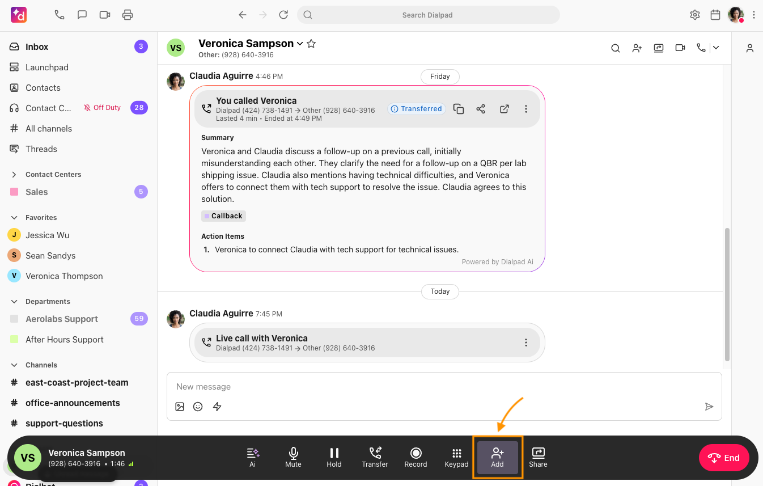This screenshot has height=486, width=763.
Task: Open contact details person icon on right rail
Action: [x=750, y=48]
